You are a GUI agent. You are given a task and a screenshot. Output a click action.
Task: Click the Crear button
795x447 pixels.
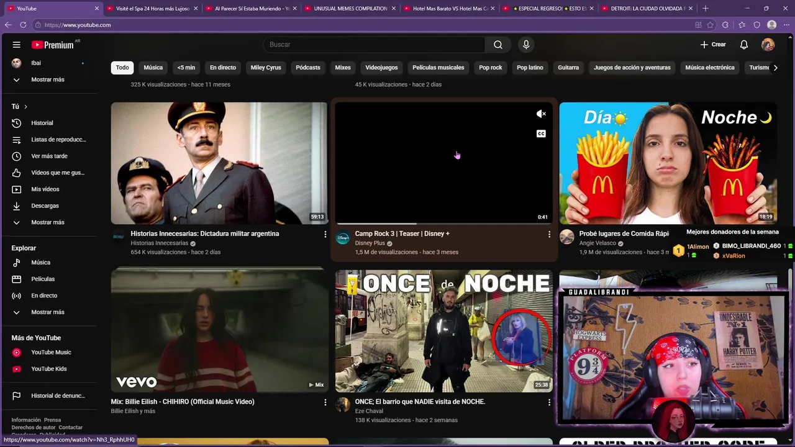click(713, 45)
